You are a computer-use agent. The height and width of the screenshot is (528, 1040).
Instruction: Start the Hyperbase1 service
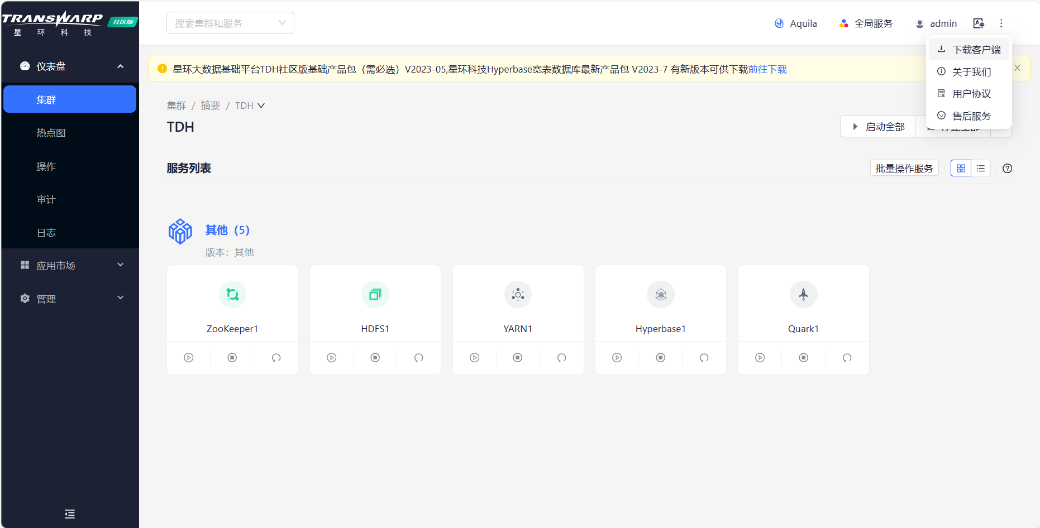pyautogui.click(x=617, y=358)
